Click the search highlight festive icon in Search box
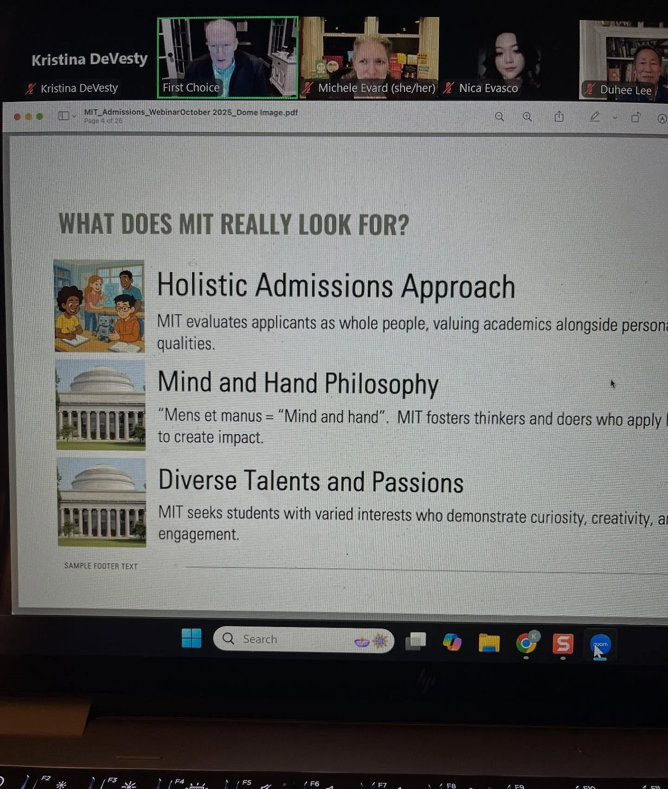This screenshot has height=789, width=668. point(372,641)
